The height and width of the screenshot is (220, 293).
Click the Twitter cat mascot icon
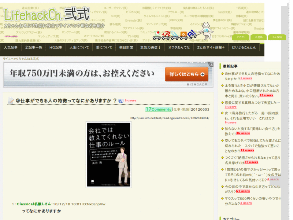pos(205,30)
